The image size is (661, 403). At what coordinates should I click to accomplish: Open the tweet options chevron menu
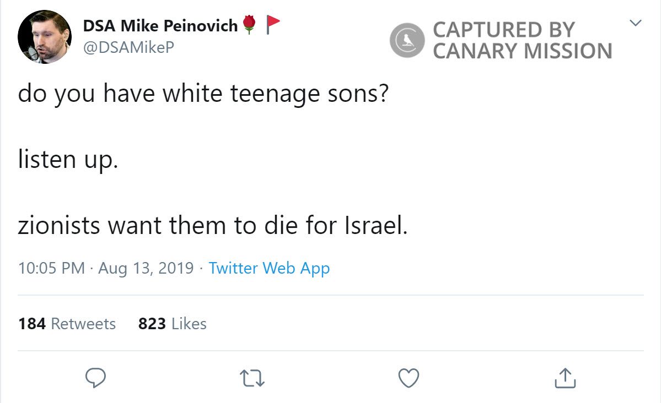pos(636,23)
